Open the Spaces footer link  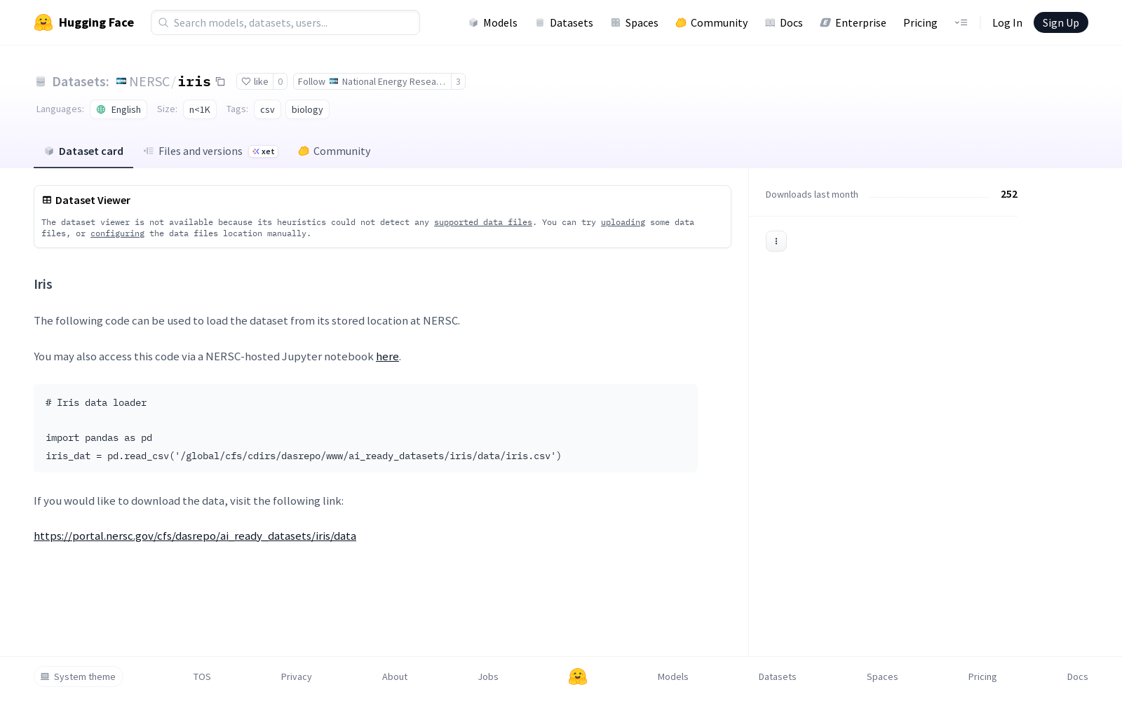pos(882,676)
